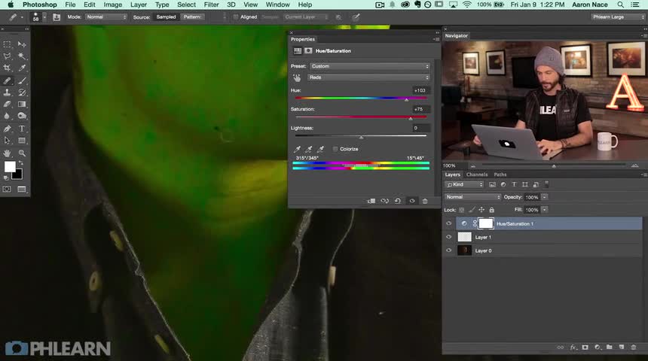Viewport: 648px width, 361px height.
Task: Select the Hand tool
Action: click(7, 153)
